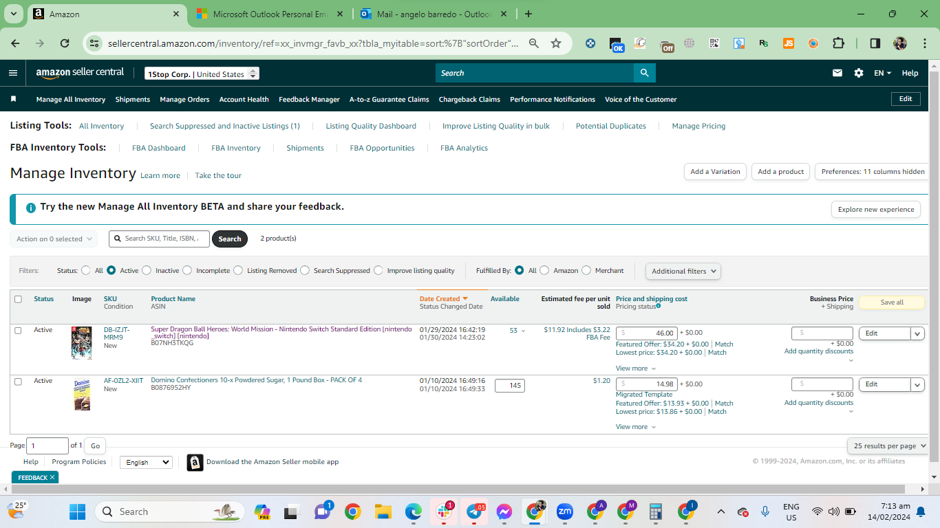Open the English language dropdown in the footer
This screenshot has width=940, height=528.
[146, 462]
